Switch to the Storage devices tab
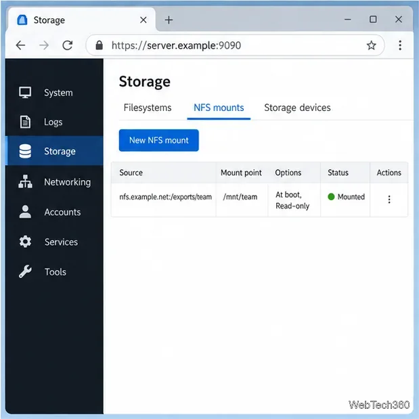Image resolution: width=419 pixels, height=419 pixels. [297, 108]
